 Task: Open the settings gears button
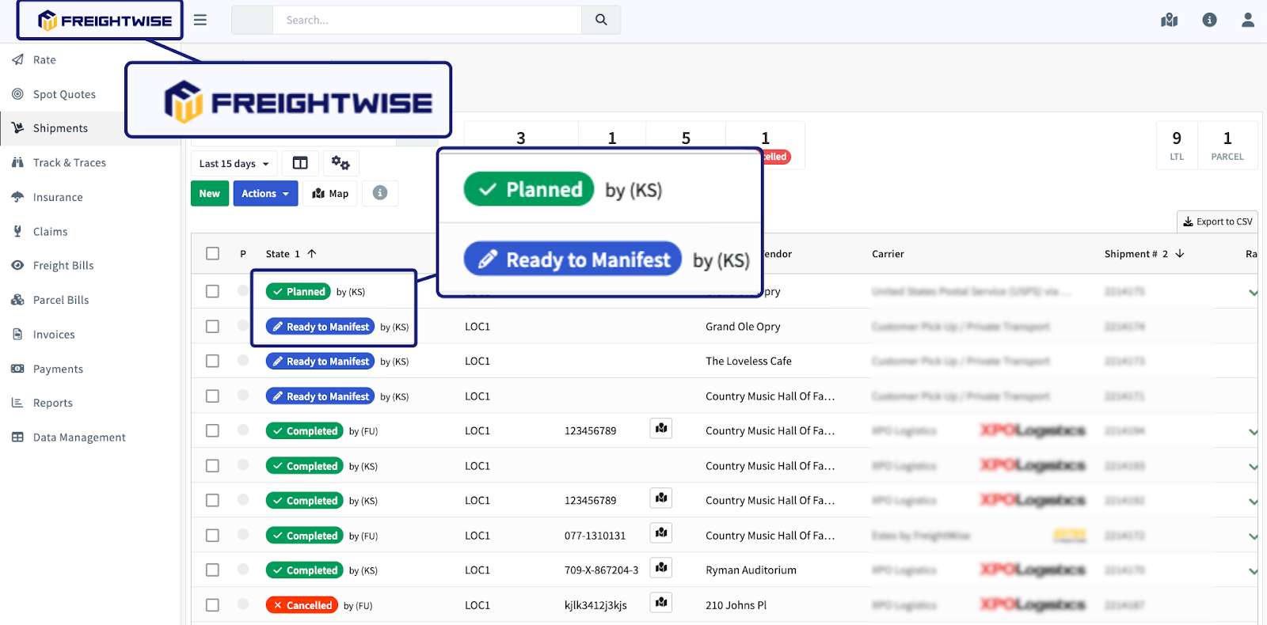click(x=341, y=163)
